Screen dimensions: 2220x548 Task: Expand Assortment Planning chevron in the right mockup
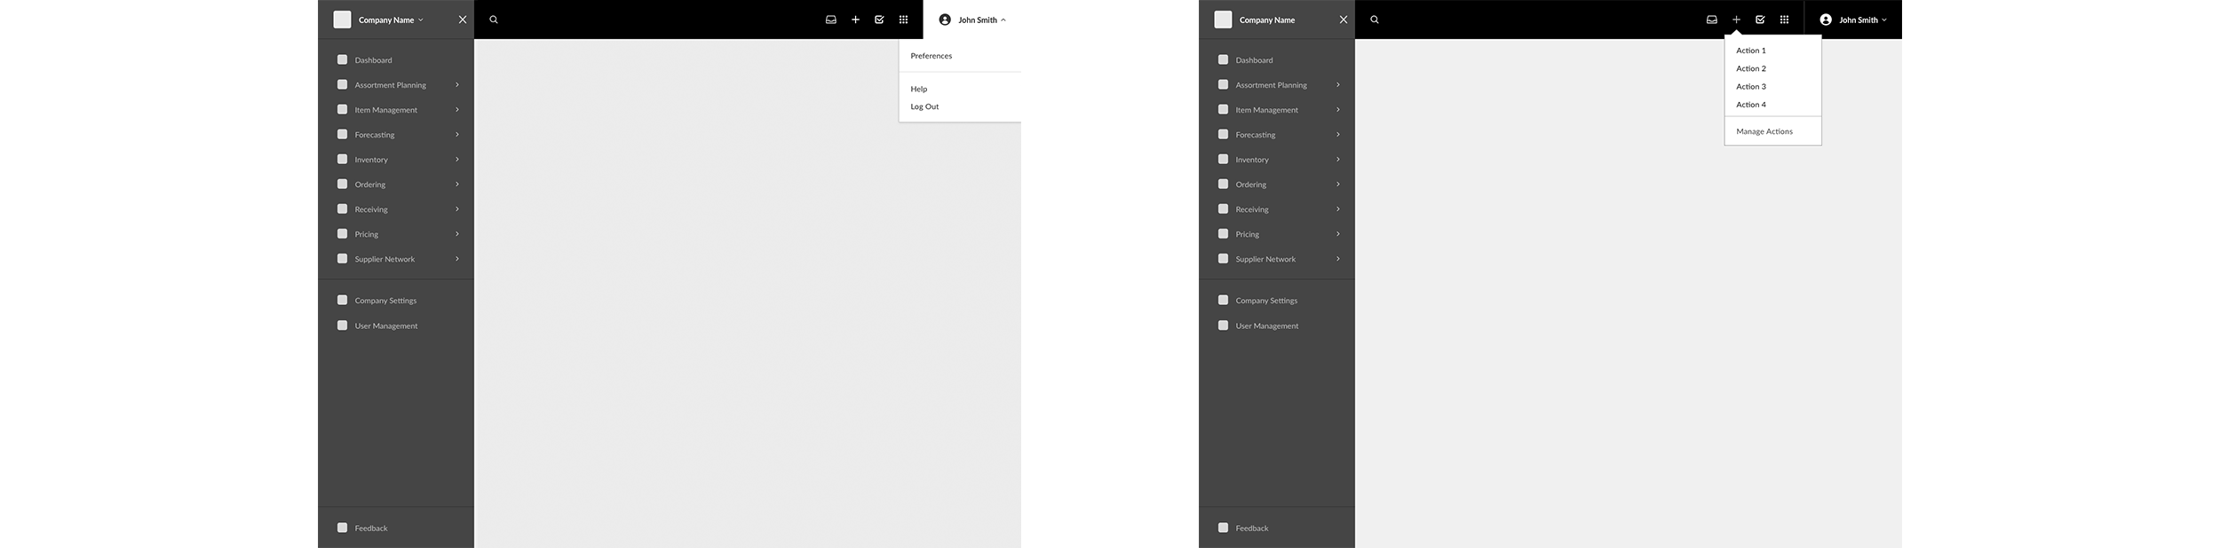tap(1338, 85)
